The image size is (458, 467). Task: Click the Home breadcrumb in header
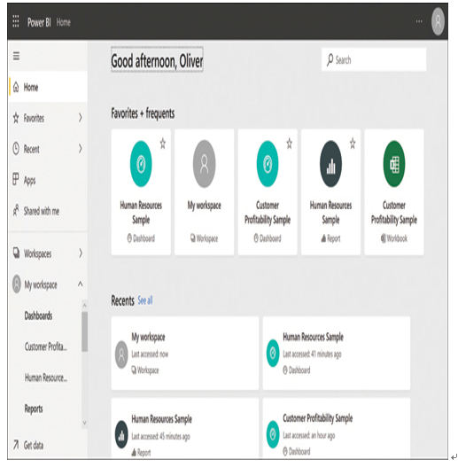click(x=64, y=22)
